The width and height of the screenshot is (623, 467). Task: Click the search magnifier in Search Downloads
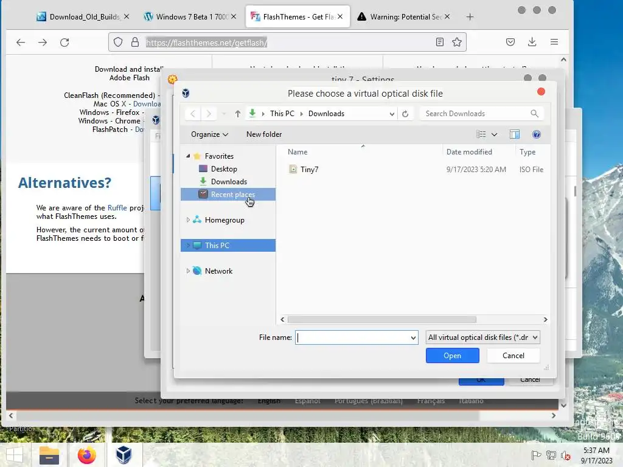(x=534, y=114)
